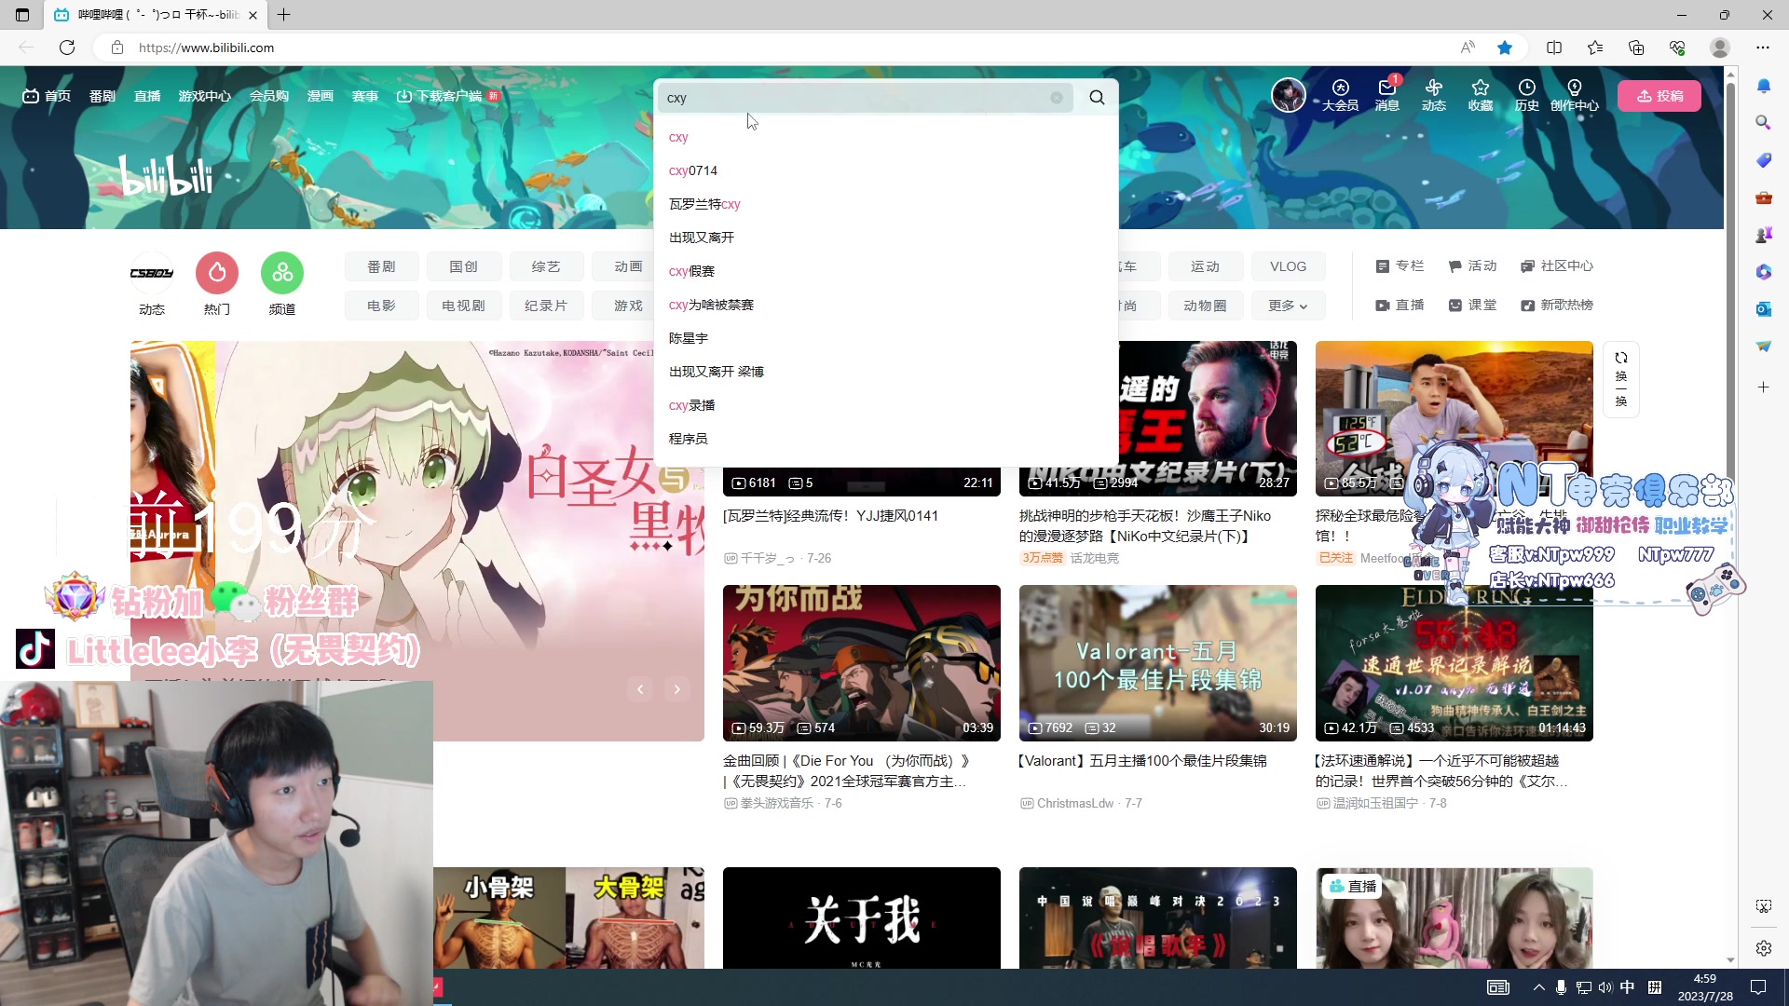Open 新歌热榜 link
The height and width of the screenshot is (1006, 1789).
click(1557, 306)
